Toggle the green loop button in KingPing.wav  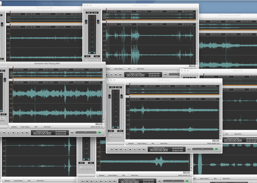coord(216,149)
